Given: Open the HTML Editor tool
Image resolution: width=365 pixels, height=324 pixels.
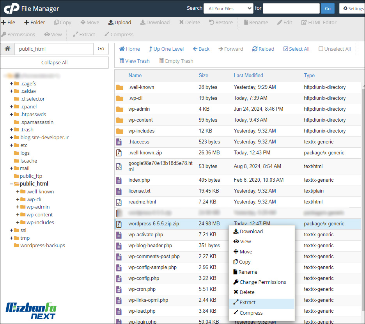Looking at the screenshot, I should pyautogui.click(x=319, y=22).
